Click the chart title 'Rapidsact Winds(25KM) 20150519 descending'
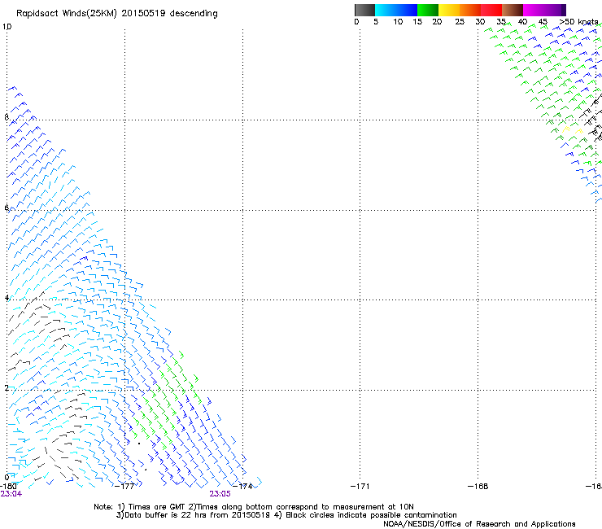The width and height of the screenshot is (602, 529). coord(117,14)
